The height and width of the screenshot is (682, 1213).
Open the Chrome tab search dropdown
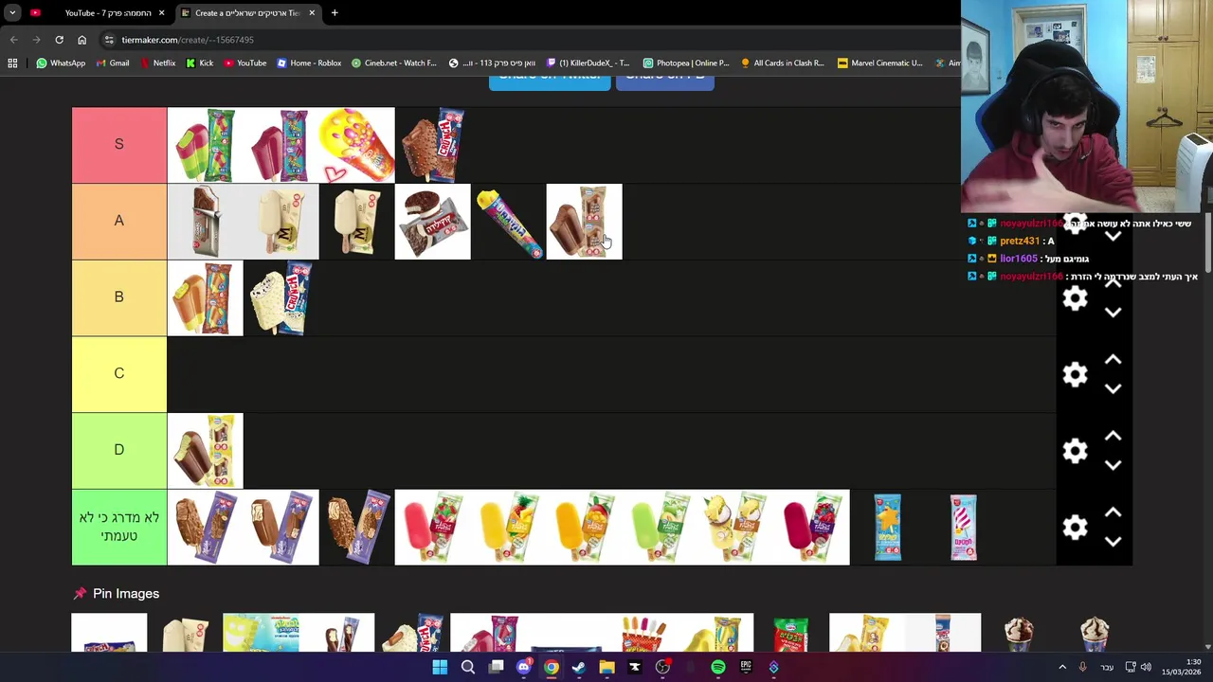tap(12, 13)
